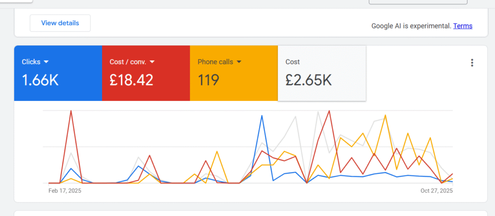Click the Oct 27, 2025 end date label
495x216 pixels.
tap(436, 191)
